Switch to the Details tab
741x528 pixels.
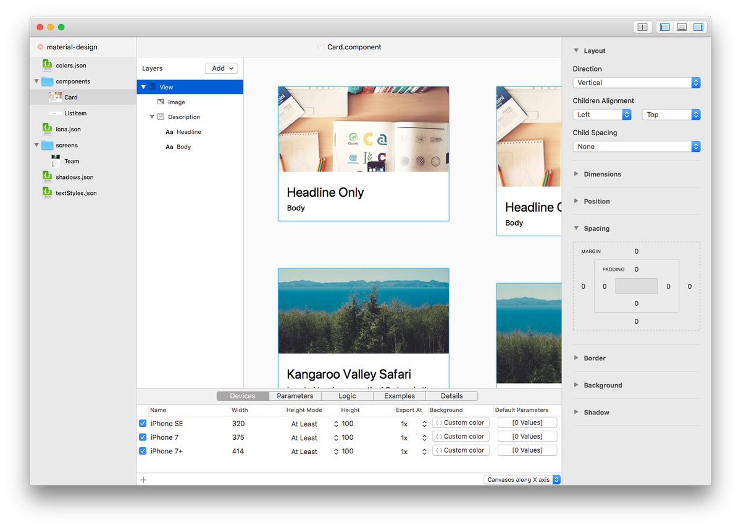click(452, 396)
